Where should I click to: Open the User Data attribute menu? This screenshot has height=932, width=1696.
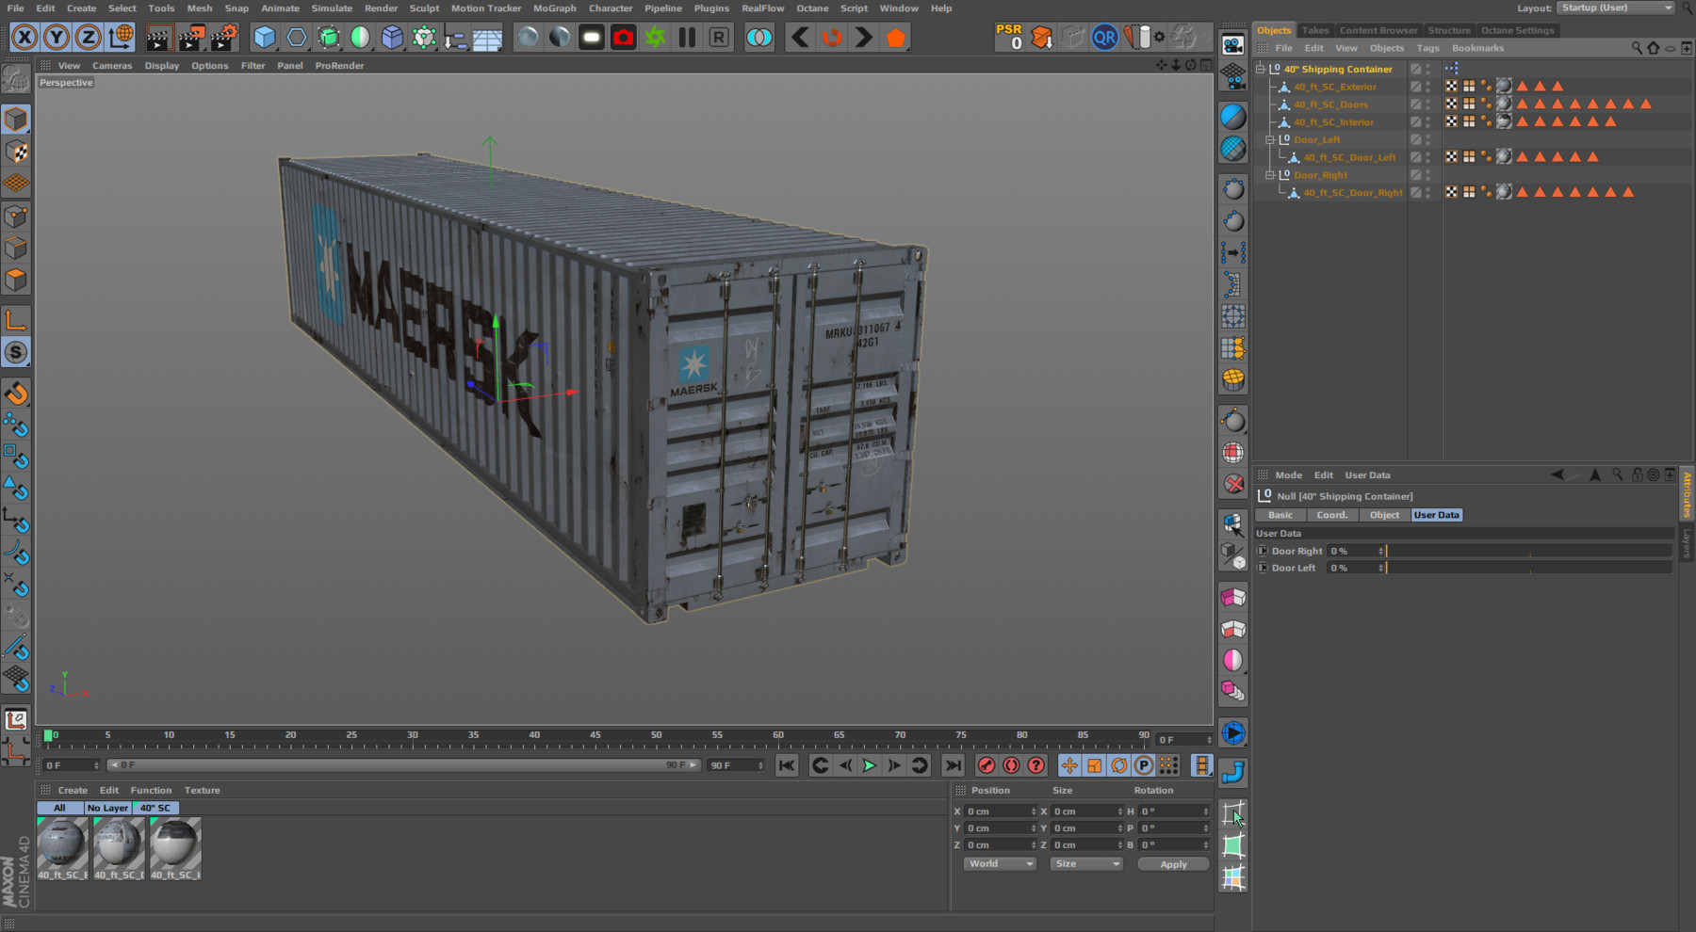pos(1367,475)
